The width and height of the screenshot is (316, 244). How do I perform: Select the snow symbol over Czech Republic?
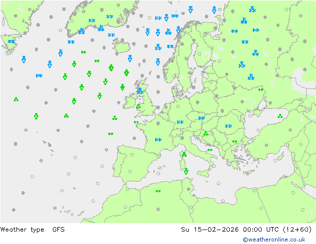click(201, 118)
